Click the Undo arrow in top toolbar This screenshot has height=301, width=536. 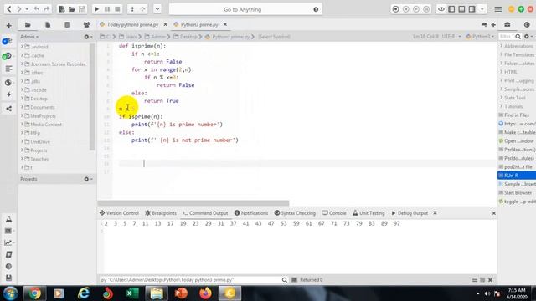coord(37,9)
